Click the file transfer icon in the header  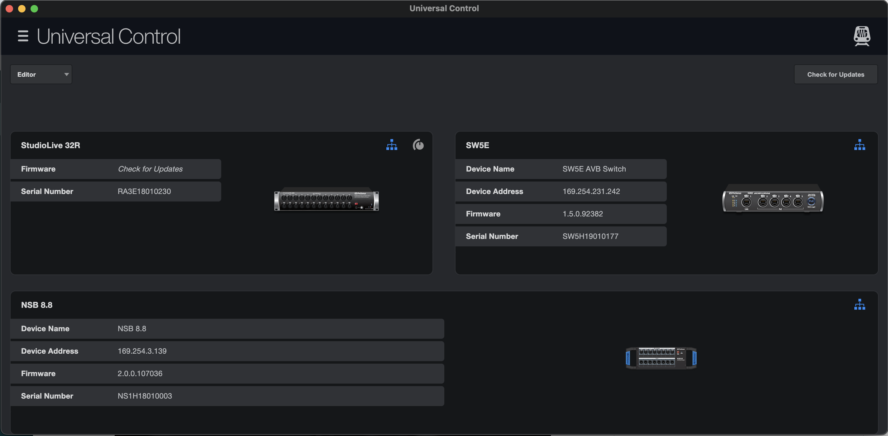tap(862, 36)
